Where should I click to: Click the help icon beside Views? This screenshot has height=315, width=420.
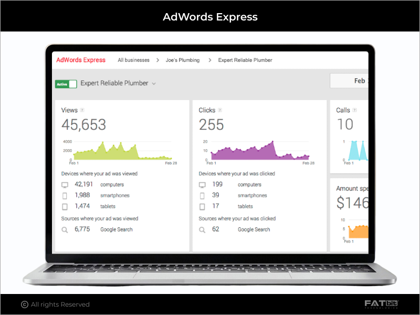(82, 110)
